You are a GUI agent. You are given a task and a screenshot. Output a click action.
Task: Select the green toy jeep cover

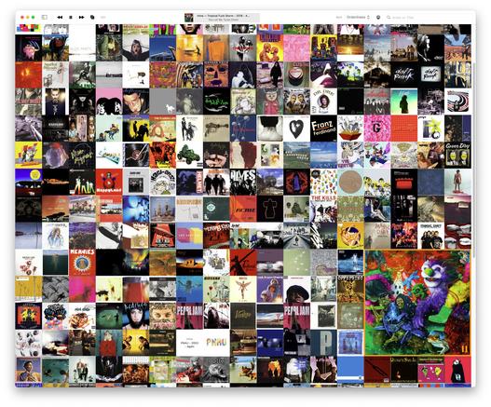(x=189, y=156)
